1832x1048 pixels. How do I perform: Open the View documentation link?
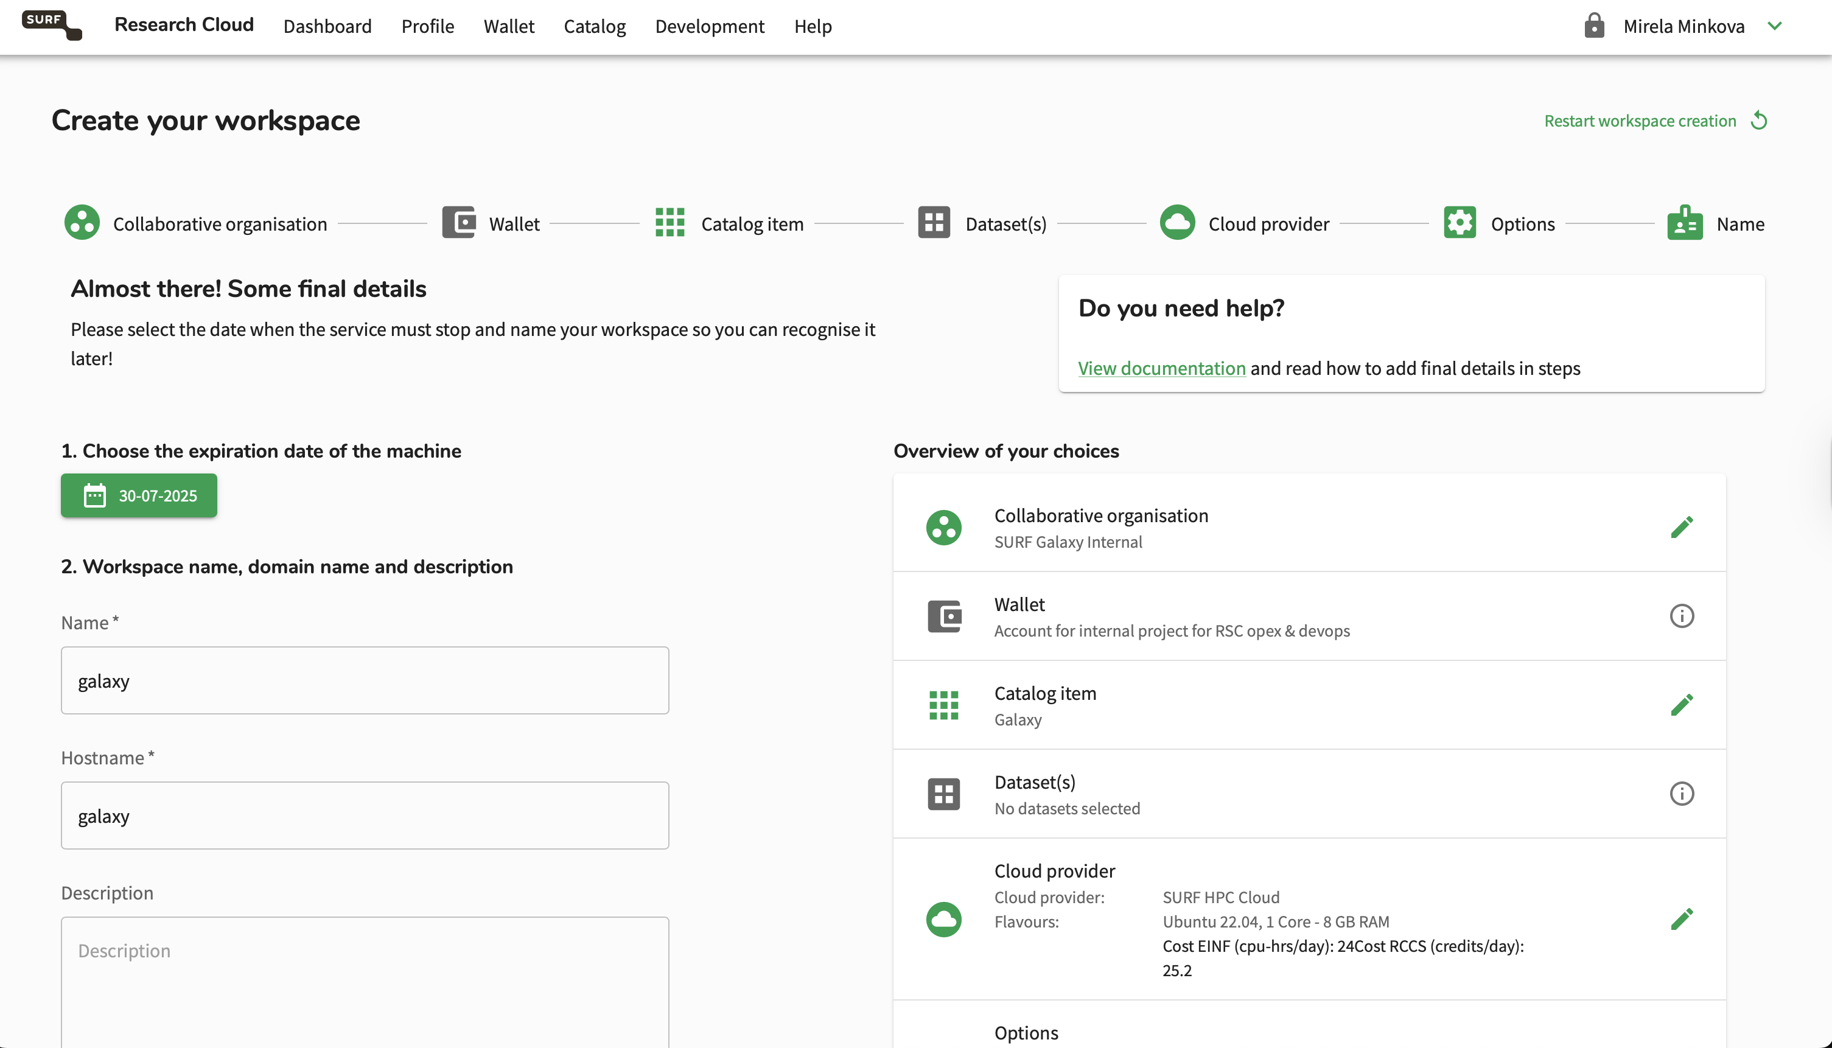coord(1162,369)
